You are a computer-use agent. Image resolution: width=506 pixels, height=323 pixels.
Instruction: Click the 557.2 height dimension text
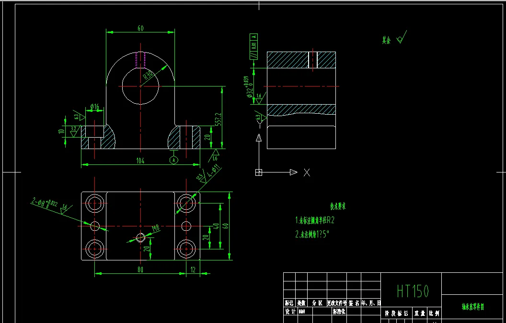click(x=218, y=119)
